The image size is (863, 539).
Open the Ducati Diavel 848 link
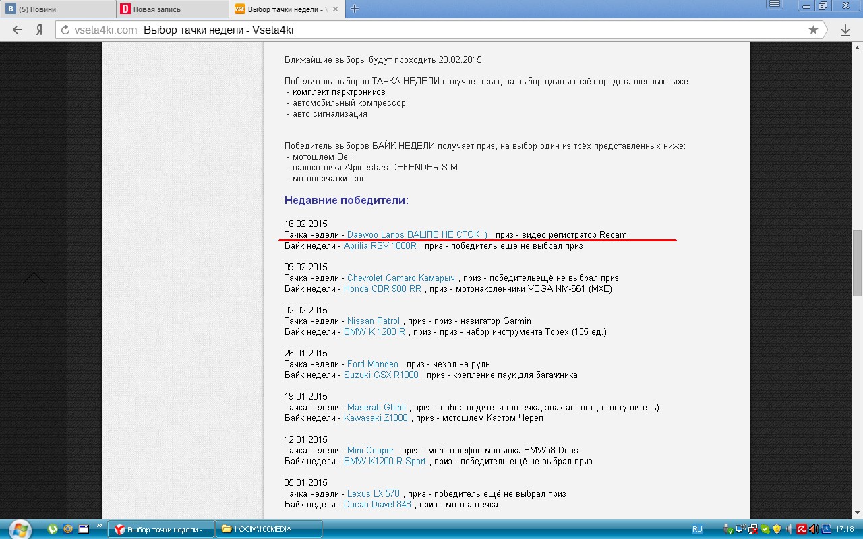pos(378,504)
